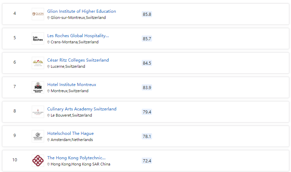
Task: Select the rank 7 row number
Action: [x=15, y=87]
